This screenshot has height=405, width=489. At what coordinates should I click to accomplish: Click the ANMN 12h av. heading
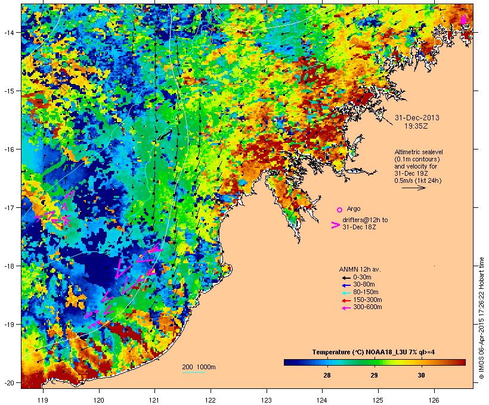360,269
